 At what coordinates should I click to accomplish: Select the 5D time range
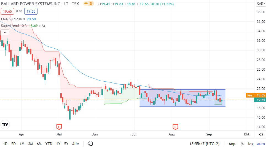14,144
